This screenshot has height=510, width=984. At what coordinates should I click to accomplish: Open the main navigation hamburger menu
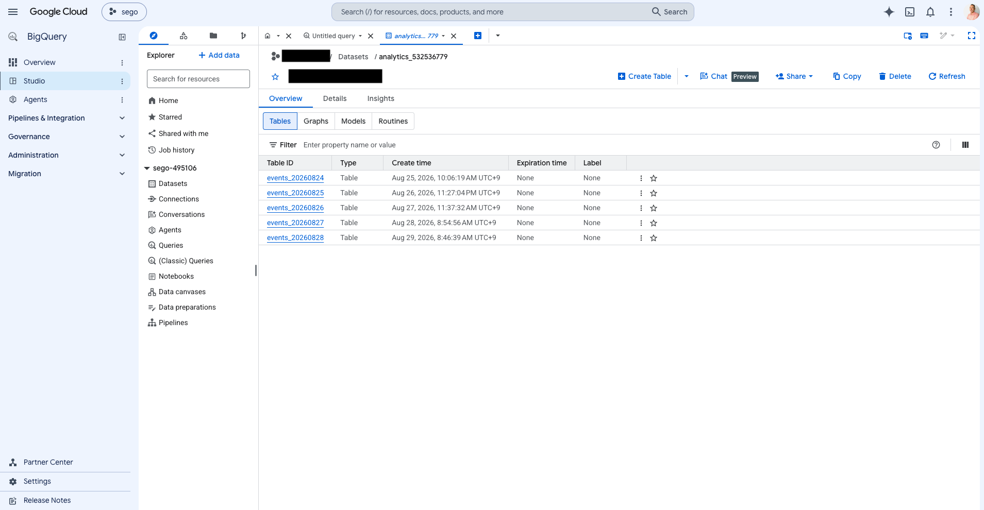click(x=13, y=12)
